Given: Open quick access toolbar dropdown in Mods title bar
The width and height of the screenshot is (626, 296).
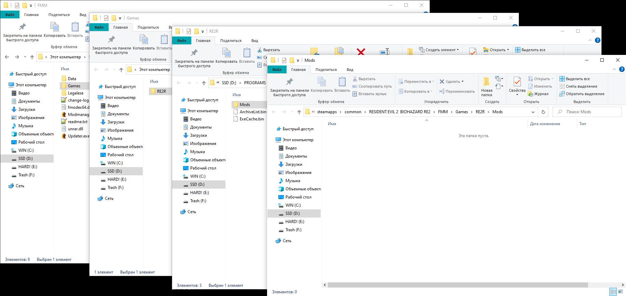Looking at the screenshot, I should (298, 60).
